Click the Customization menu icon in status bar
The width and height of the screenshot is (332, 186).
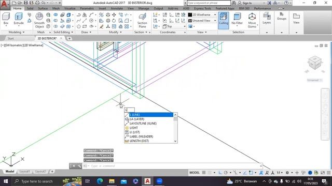pos(329,173)
